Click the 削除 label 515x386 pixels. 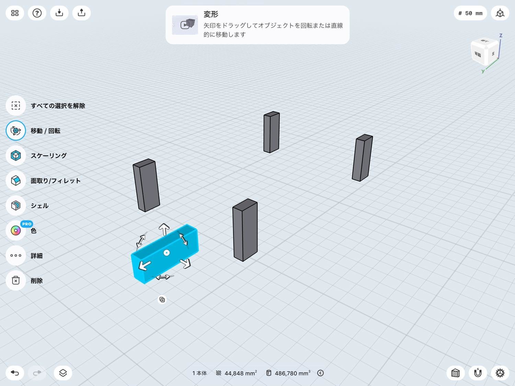point(37,281)
